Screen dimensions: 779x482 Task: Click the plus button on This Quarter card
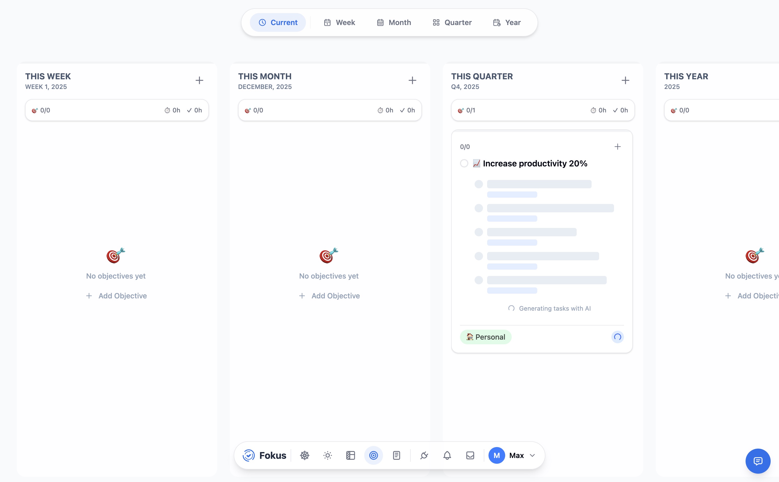(625, 80)
